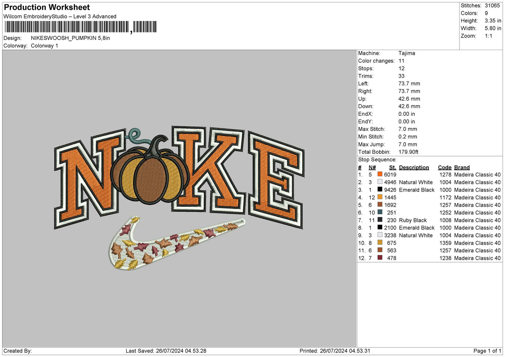
Task: Click the Description column header
Action: [x=414, y=167]
